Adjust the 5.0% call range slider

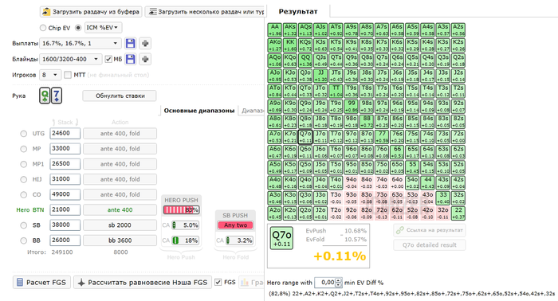pyautogui.click(x=185, y=225)
